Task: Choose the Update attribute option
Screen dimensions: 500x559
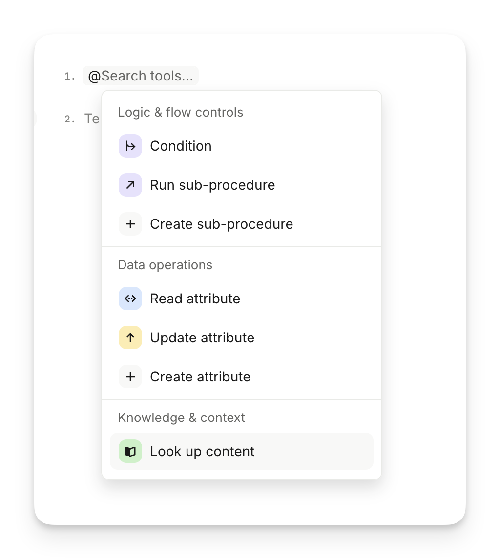Action: (202, 338)
